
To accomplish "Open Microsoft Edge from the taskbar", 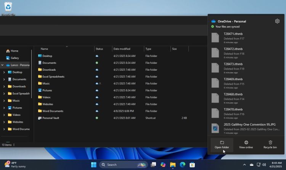I will point(183,165).
